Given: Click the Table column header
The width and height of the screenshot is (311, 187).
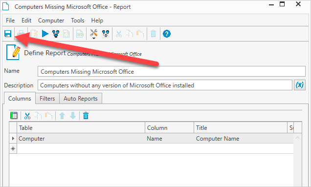Looking at the screenshot, I should click(81, 128).
